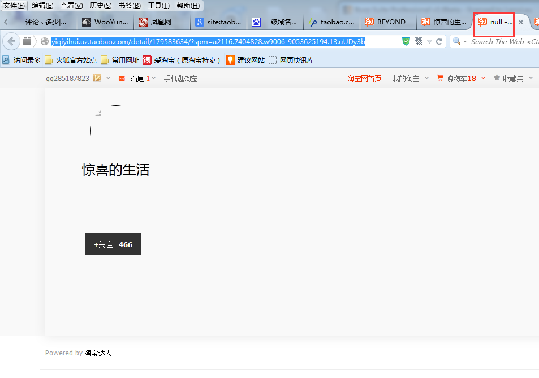Switch to the WooYun tab
Viewport: 539px width, 378px height.
click(x=105, y=22)
